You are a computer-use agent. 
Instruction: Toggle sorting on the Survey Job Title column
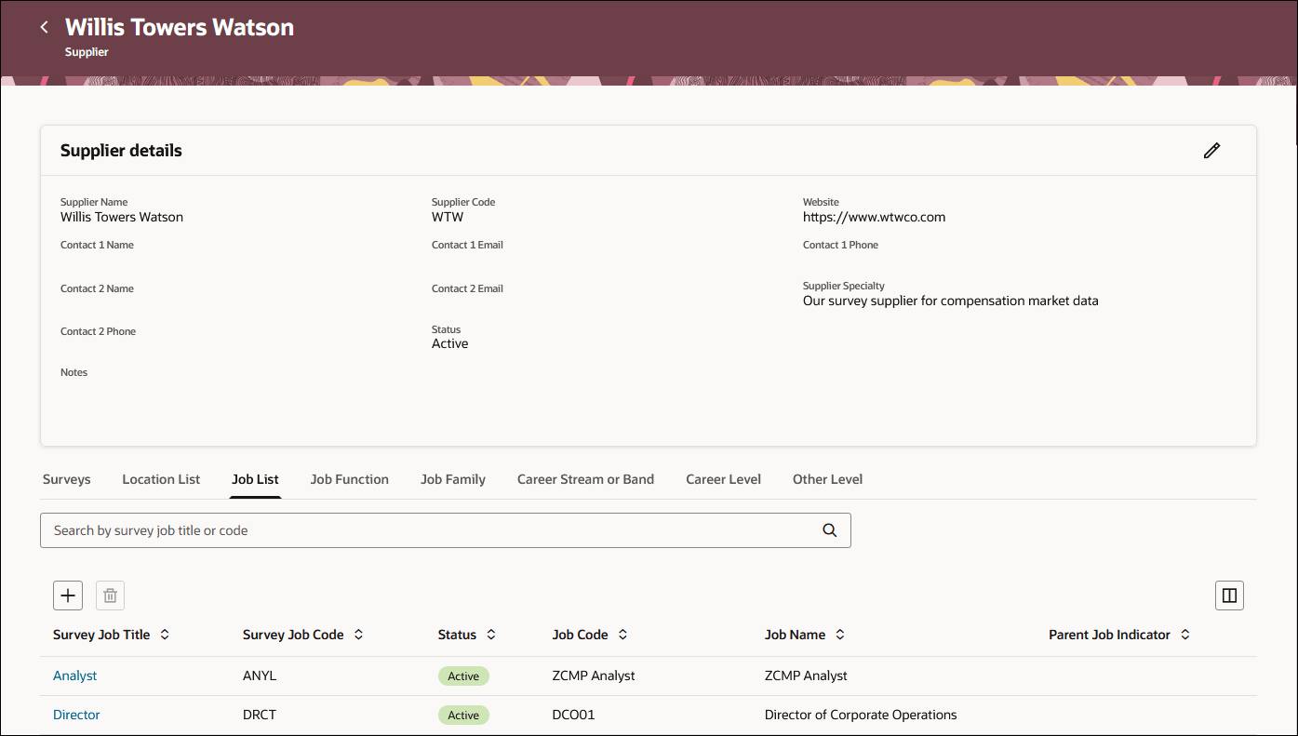click(165, 634)
